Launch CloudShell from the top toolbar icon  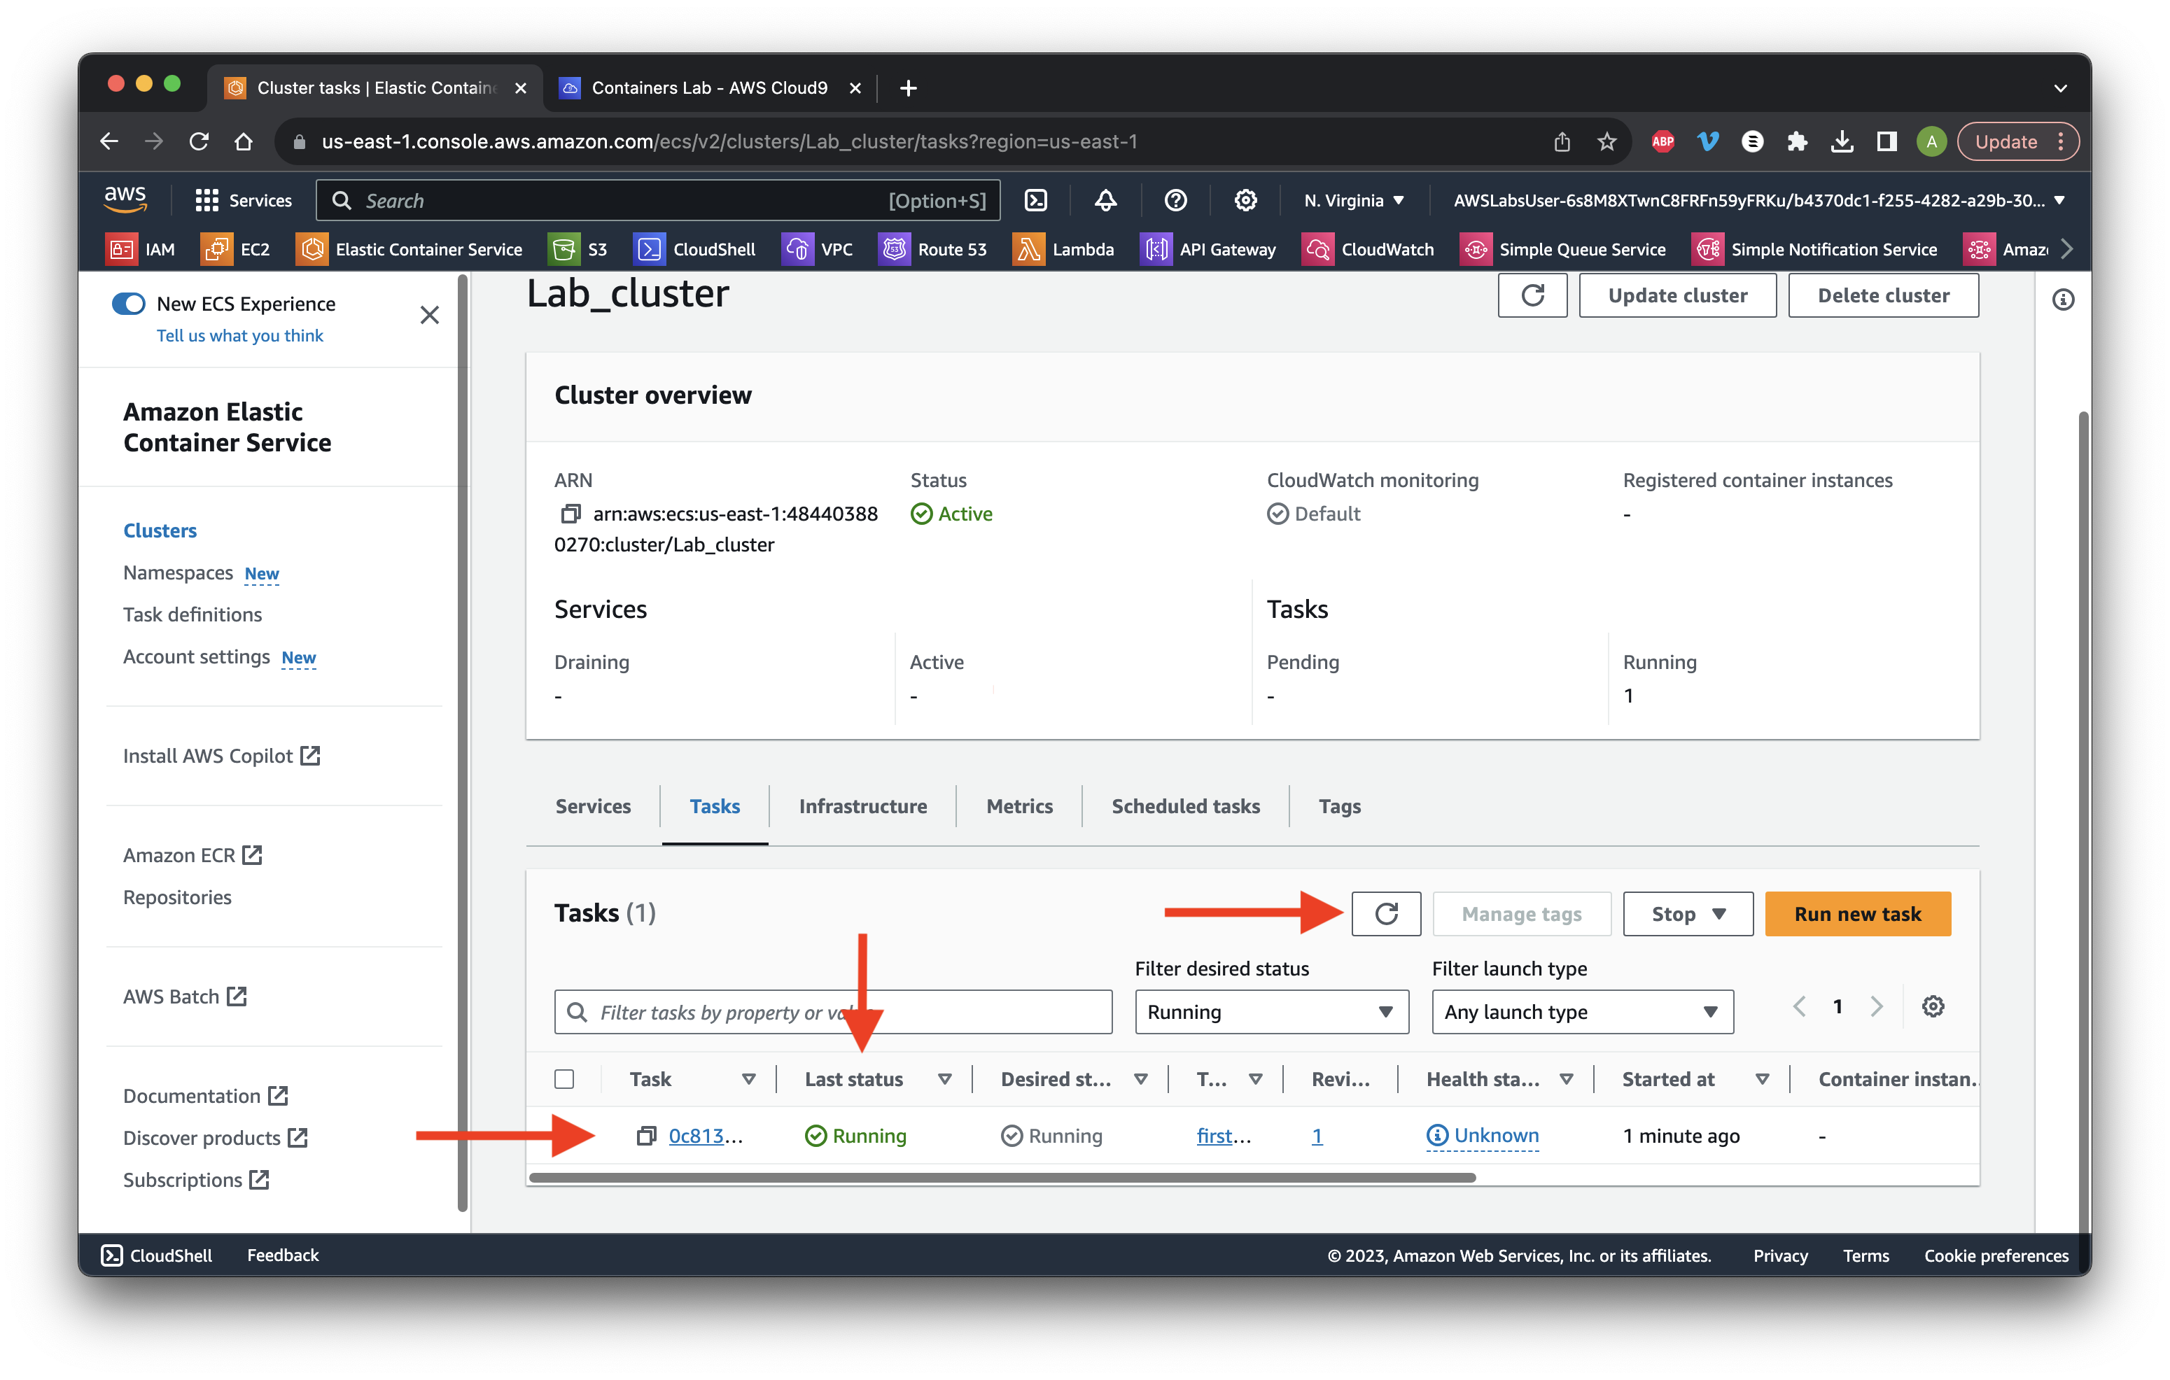pos(1035,200)
